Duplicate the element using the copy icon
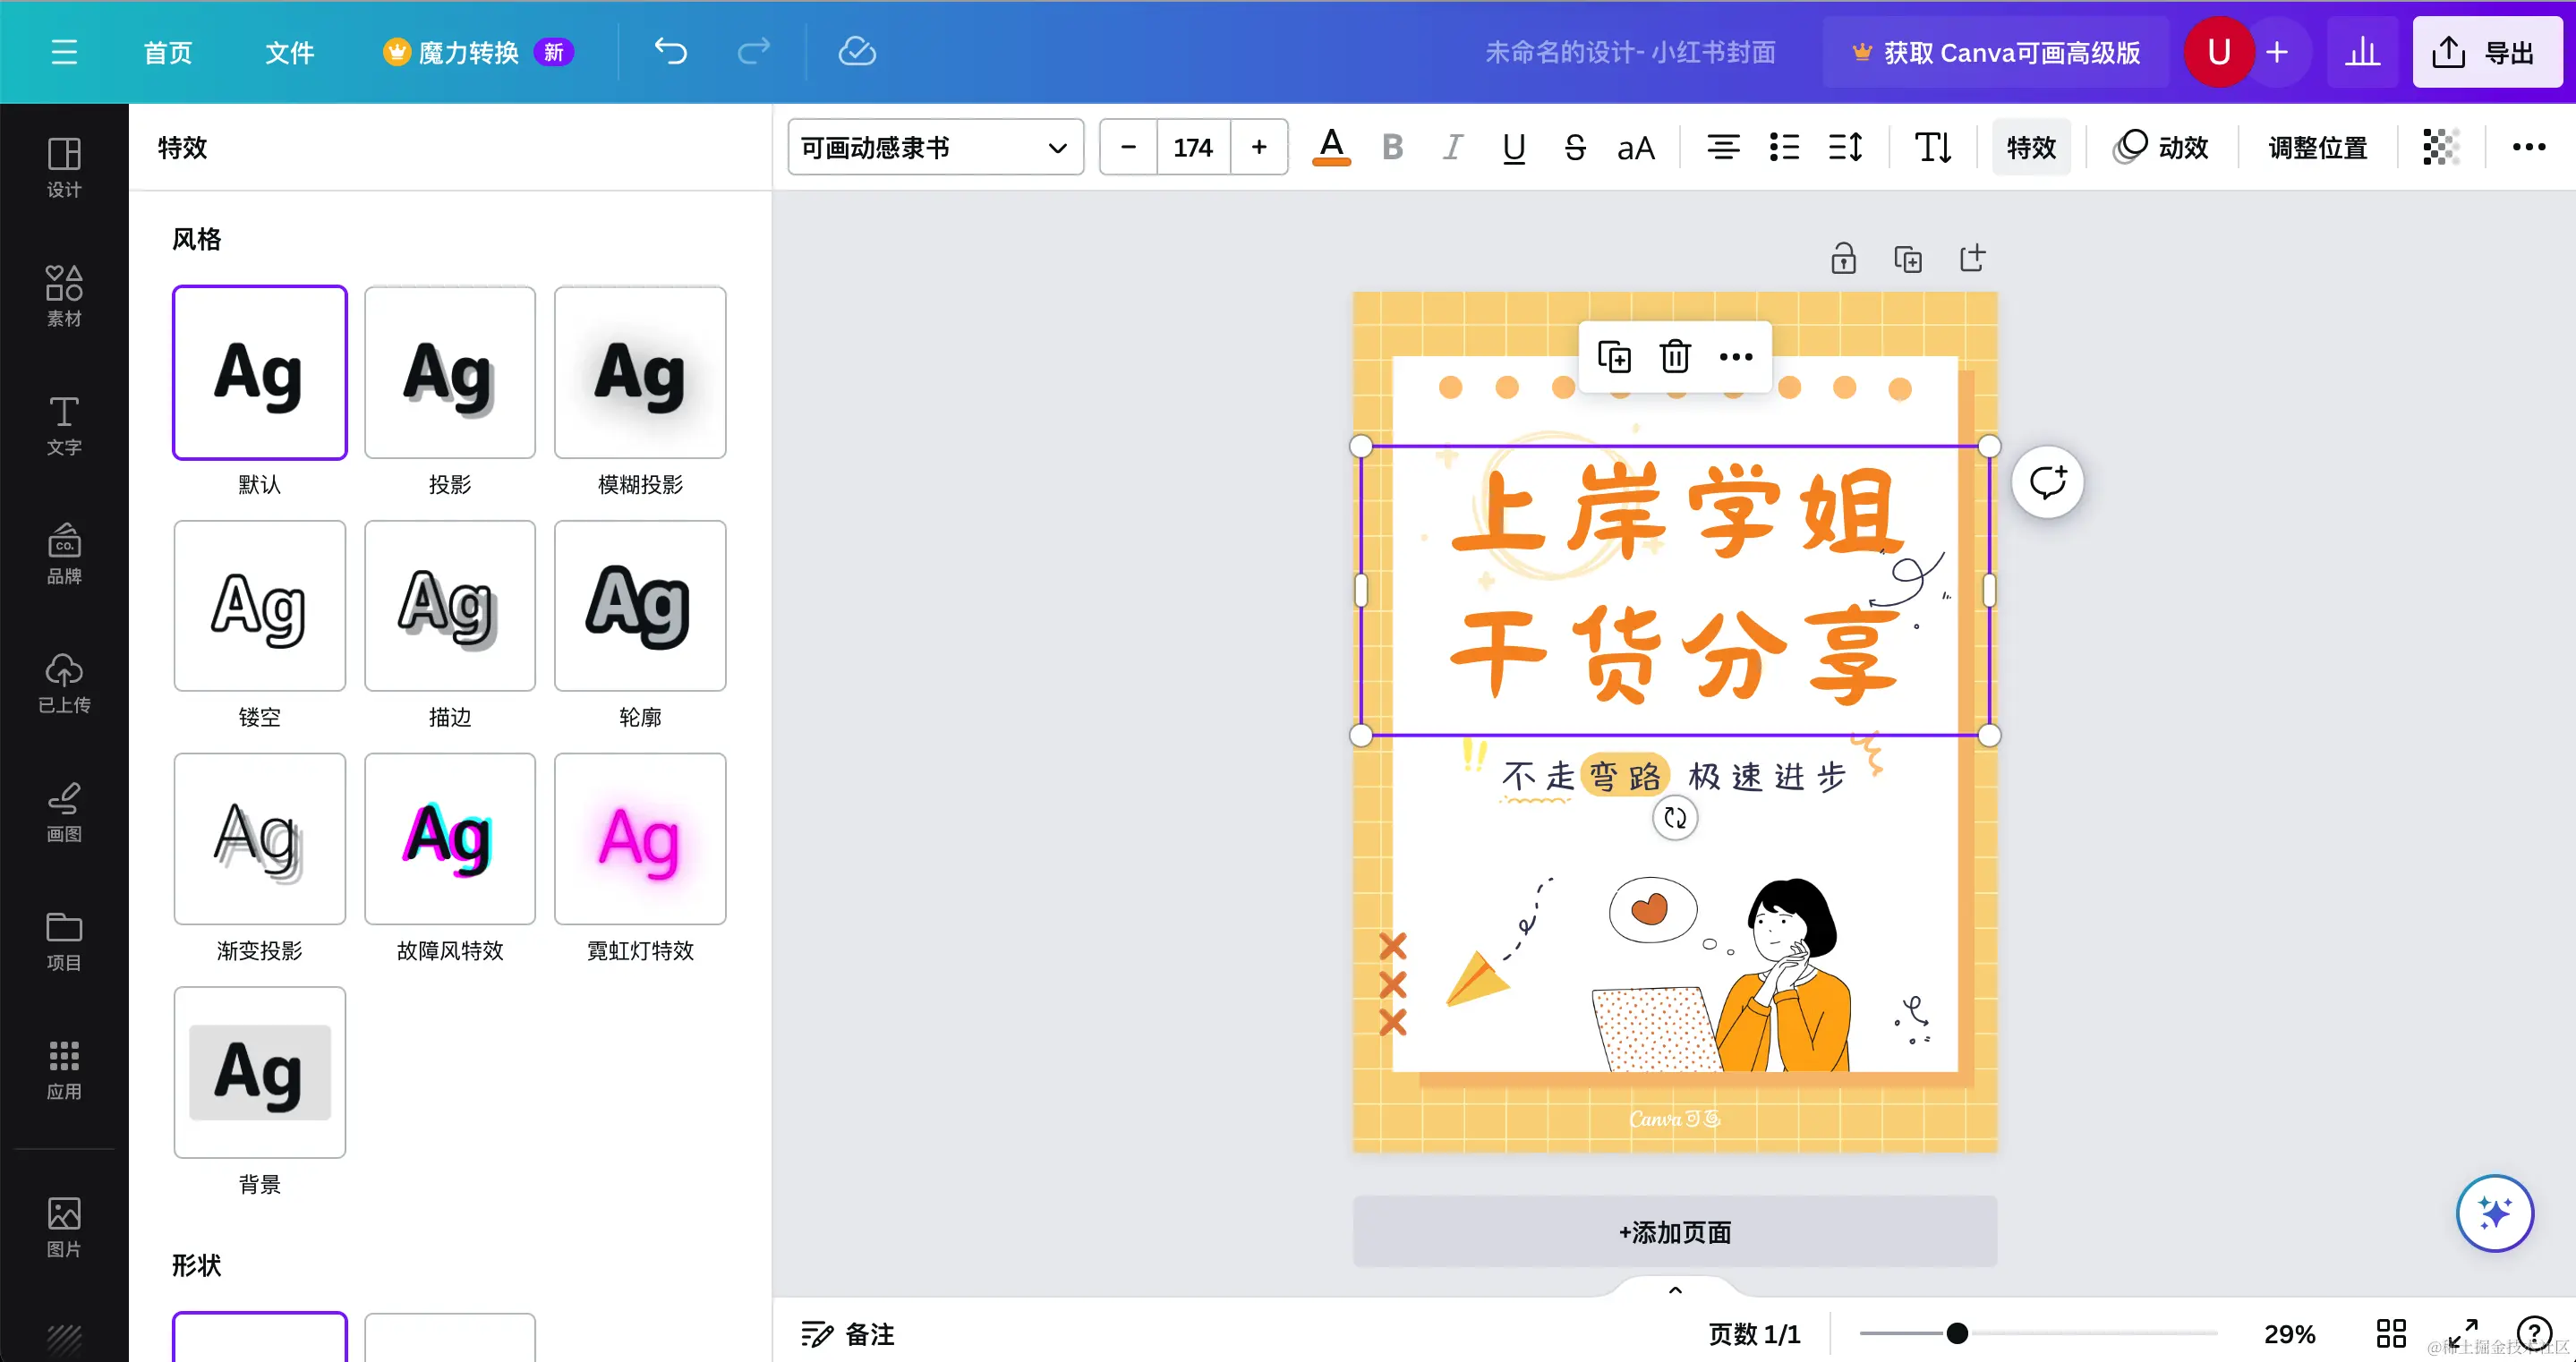This screenshot has width=2576, height=1362. (x=1614, y=356)
